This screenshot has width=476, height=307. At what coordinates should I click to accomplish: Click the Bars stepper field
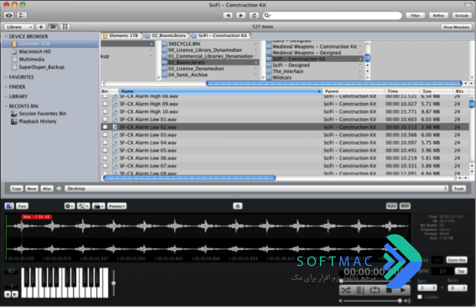[427, 288]
